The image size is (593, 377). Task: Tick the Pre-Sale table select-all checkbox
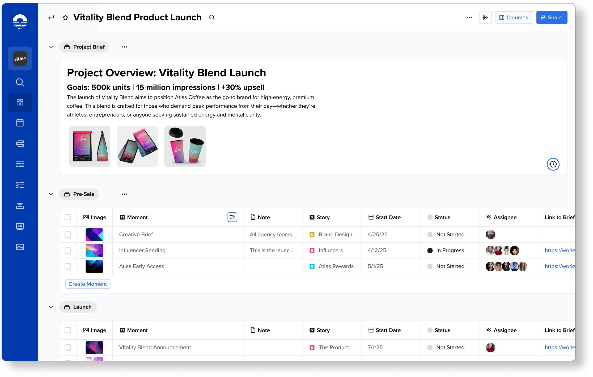68,217
